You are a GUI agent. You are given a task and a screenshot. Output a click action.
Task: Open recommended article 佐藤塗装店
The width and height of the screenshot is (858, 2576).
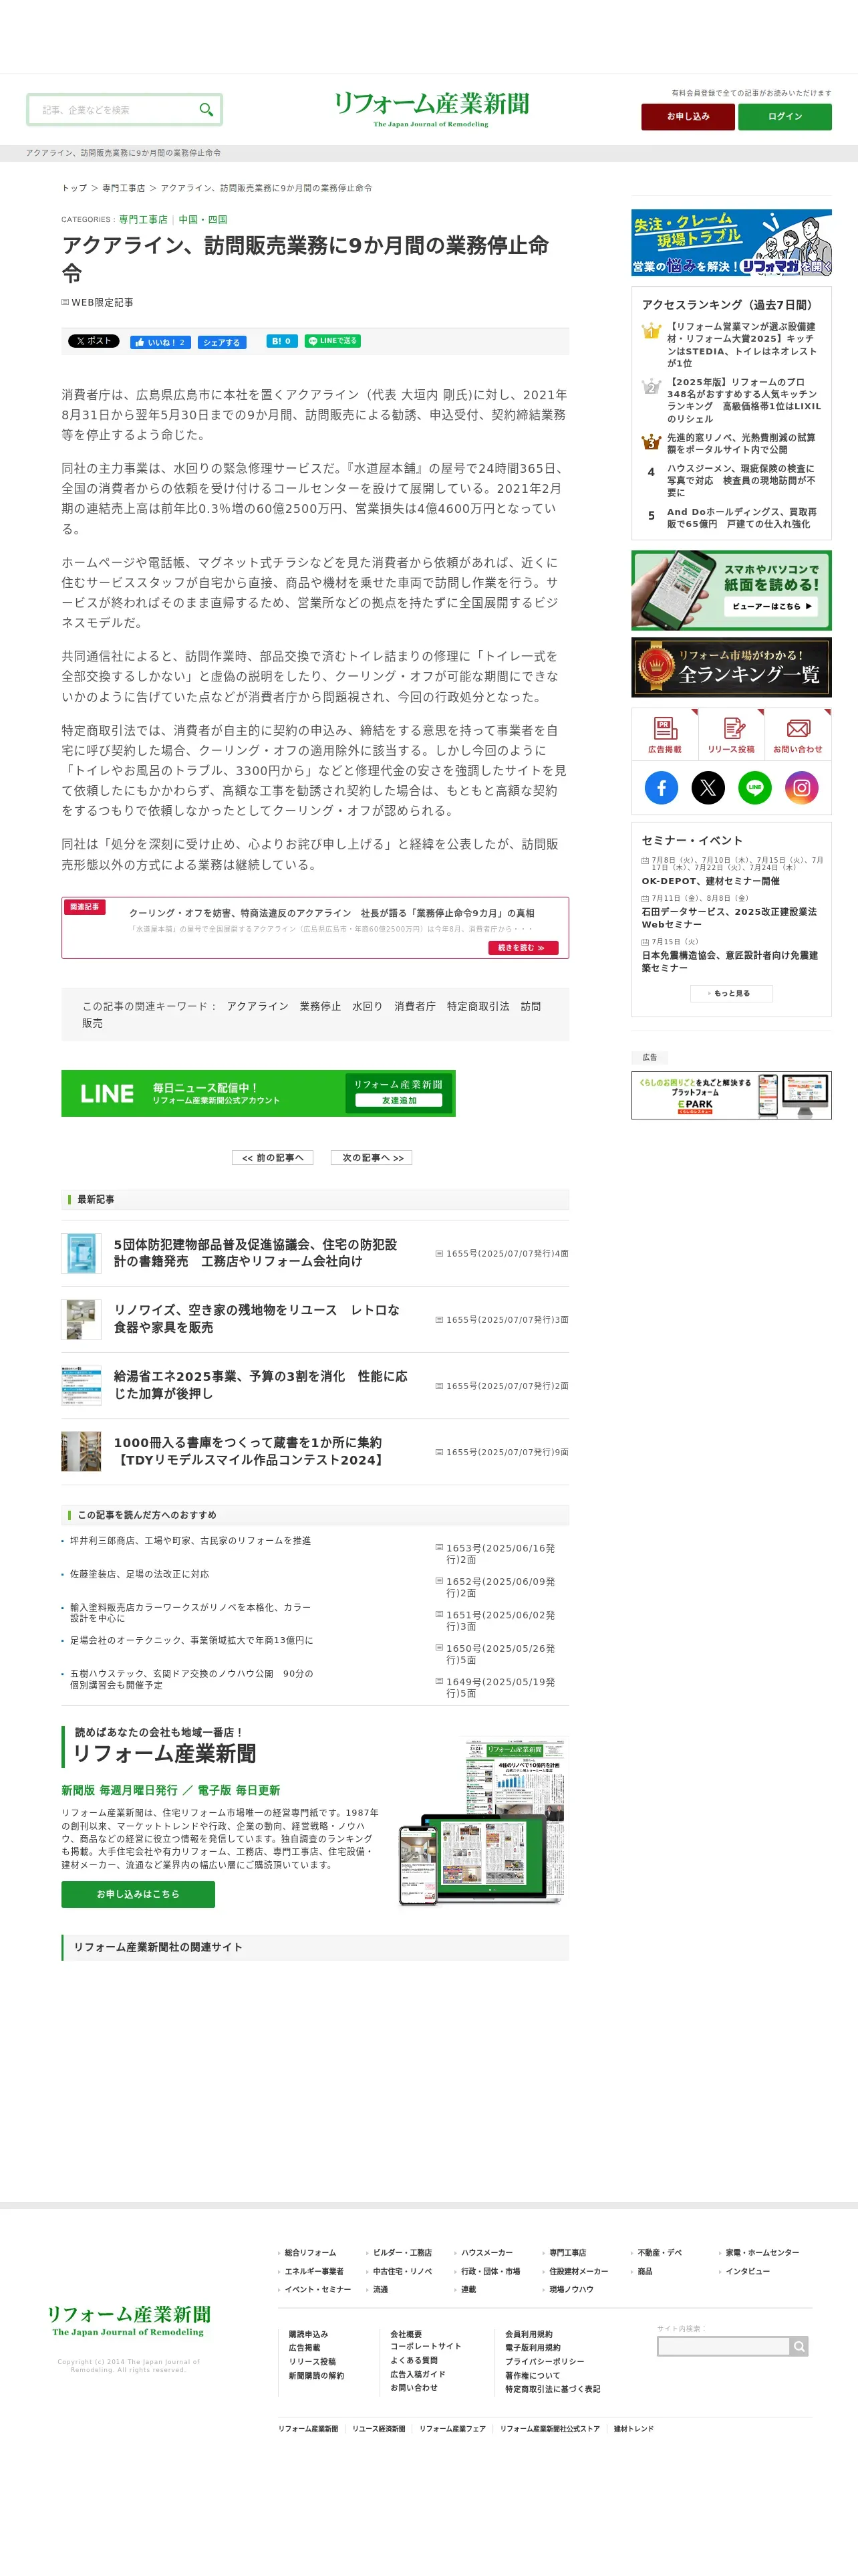[x=140, y=1573]
